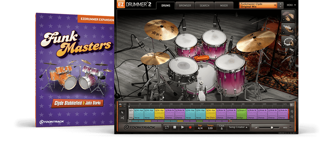Open the Browser tab
Screen dimensions: 334x143
click(x=185, y=6)
